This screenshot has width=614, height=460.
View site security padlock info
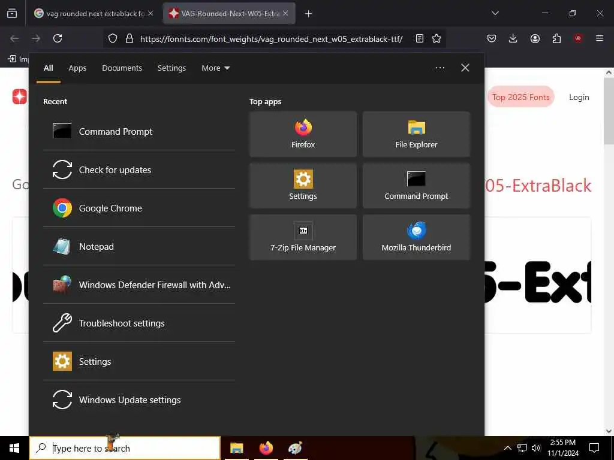[x=130, y=38]
